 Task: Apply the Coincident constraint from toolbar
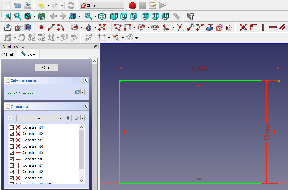243,27
